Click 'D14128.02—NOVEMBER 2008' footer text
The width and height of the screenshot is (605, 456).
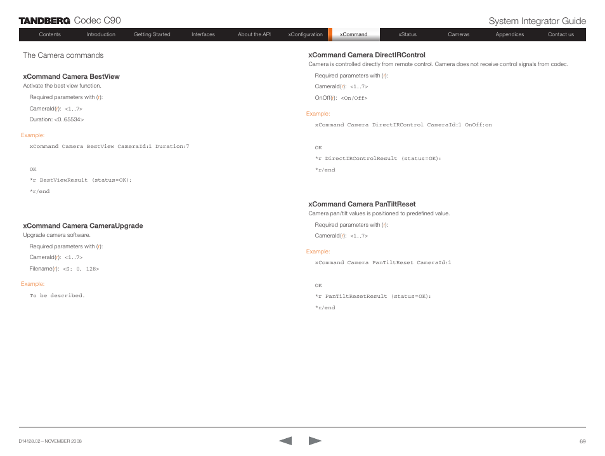click(x=50, y=441)
